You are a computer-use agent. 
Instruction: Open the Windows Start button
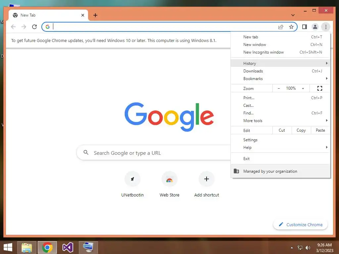click(x=8, y=247)
